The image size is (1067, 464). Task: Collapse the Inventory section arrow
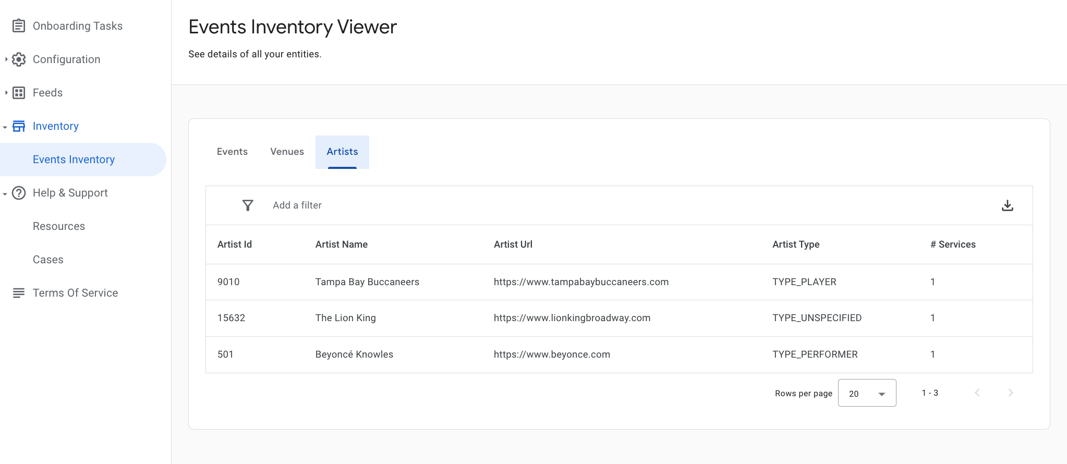[5, 127]
